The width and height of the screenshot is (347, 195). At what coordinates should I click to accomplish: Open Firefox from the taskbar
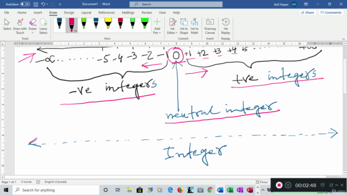click(180, 190)
